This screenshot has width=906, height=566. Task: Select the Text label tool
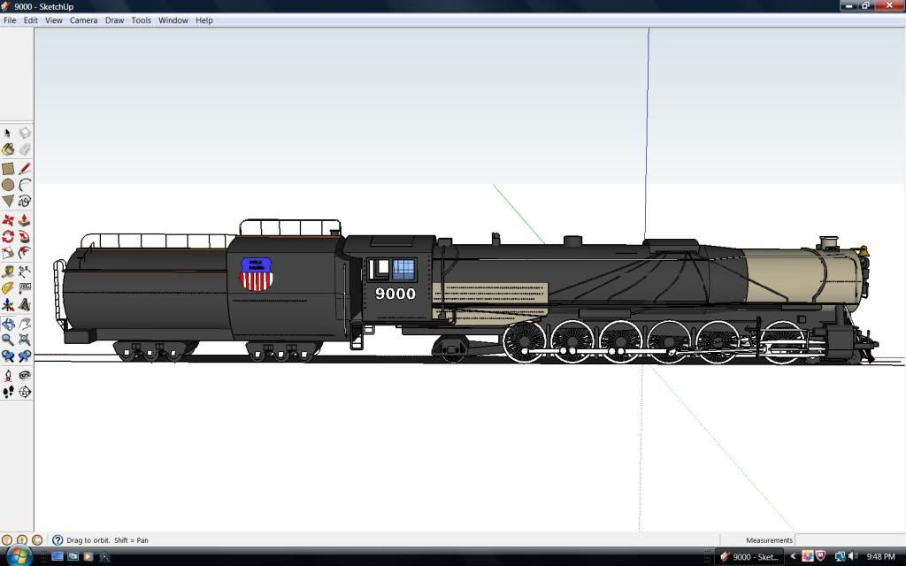pos(24,287)
